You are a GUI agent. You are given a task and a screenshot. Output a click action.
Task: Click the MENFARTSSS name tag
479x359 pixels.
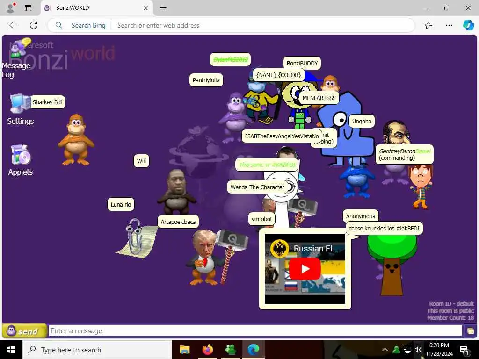pyautogui.click(x=319, y=98)
